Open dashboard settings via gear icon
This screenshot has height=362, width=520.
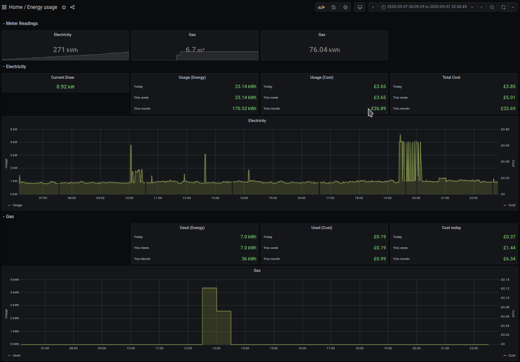click(345, 7)
